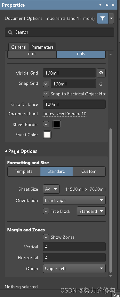Click the Document Options label
Image resolution: width=120 pixels, height=297 pixels.
tap(23, 18)
